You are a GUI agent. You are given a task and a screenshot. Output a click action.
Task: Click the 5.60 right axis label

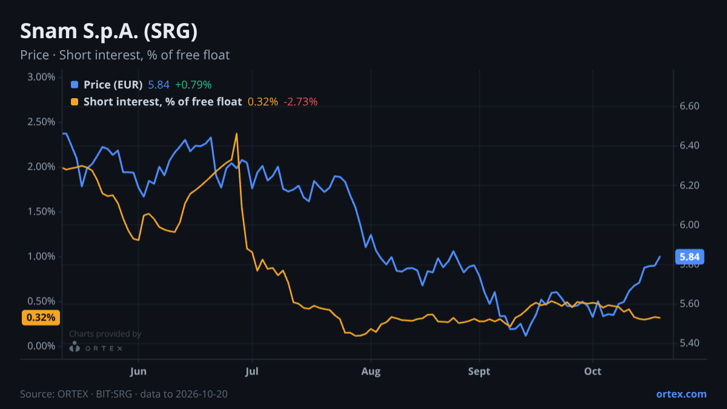(x=690, y=304)
